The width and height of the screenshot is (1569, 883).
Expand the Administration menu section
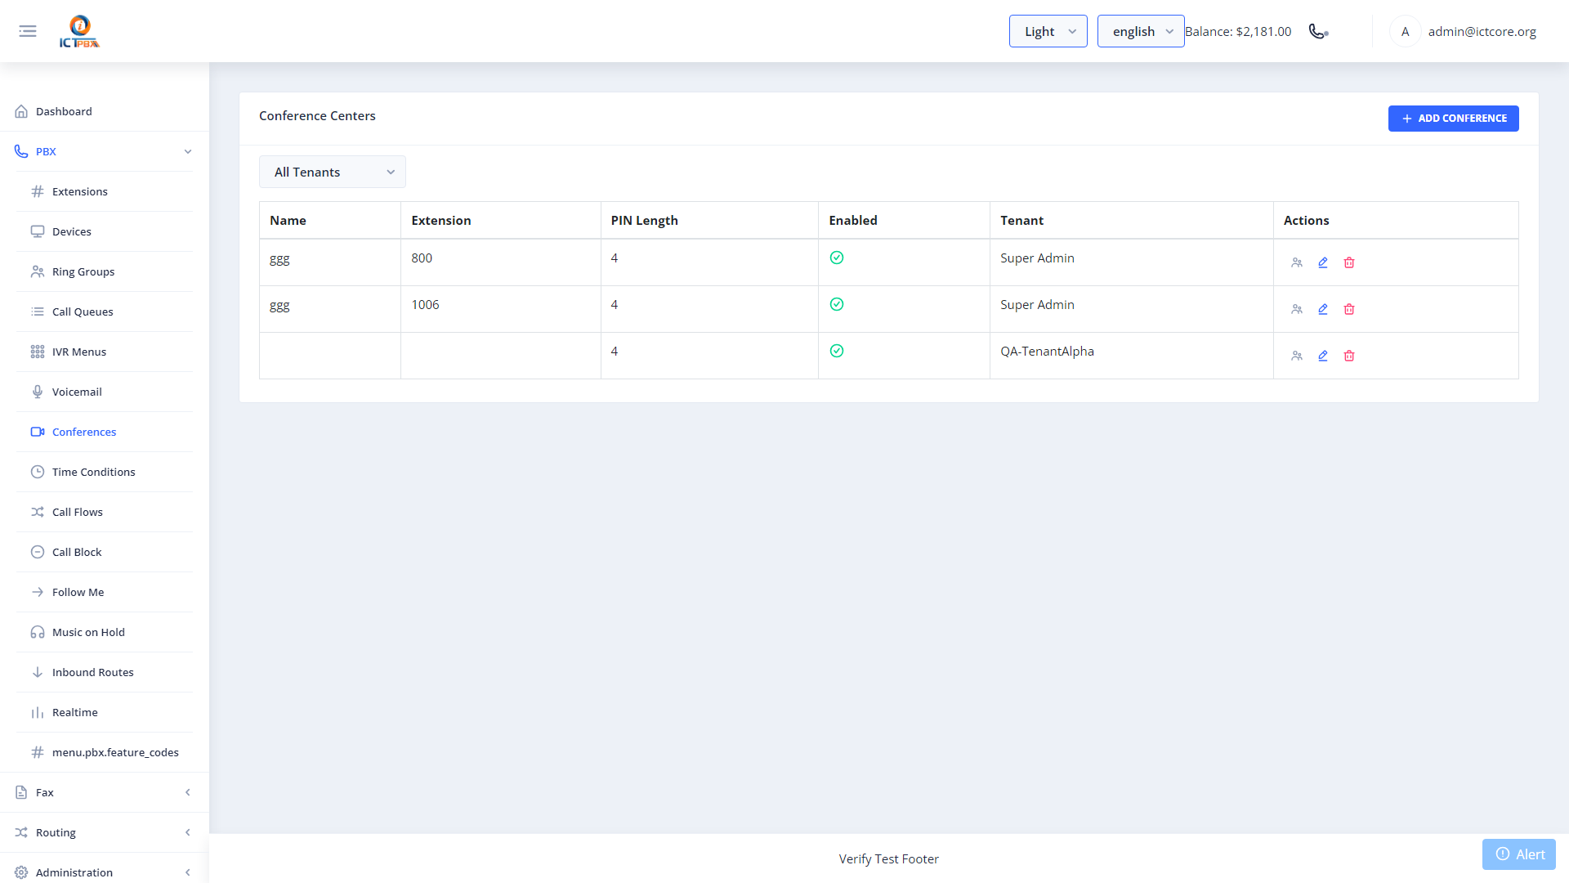tap(105, 872)
